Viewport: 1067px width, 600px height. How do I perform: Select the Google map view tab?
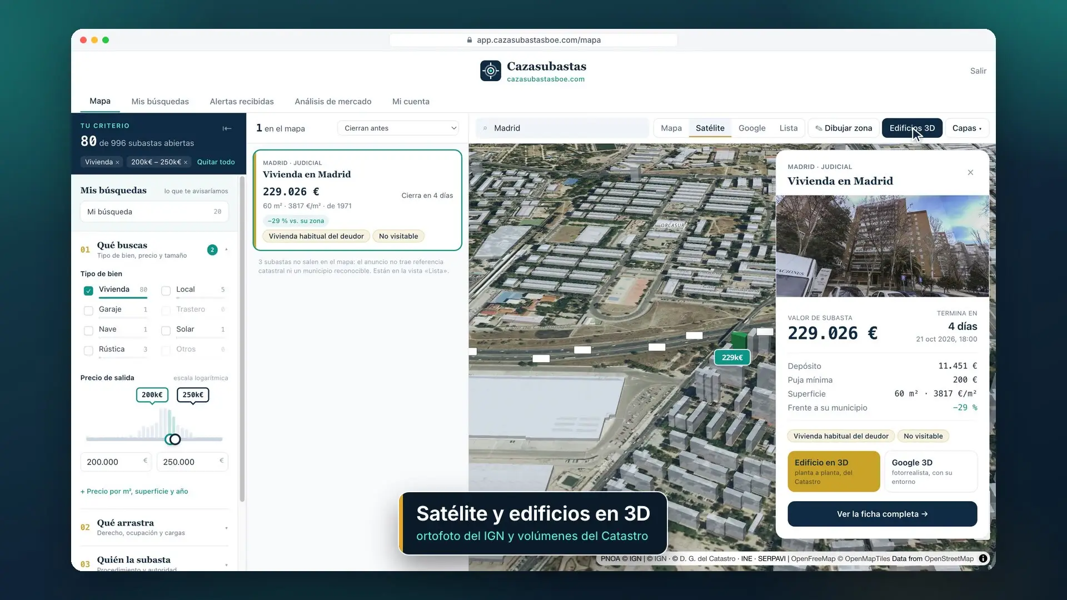752,128
